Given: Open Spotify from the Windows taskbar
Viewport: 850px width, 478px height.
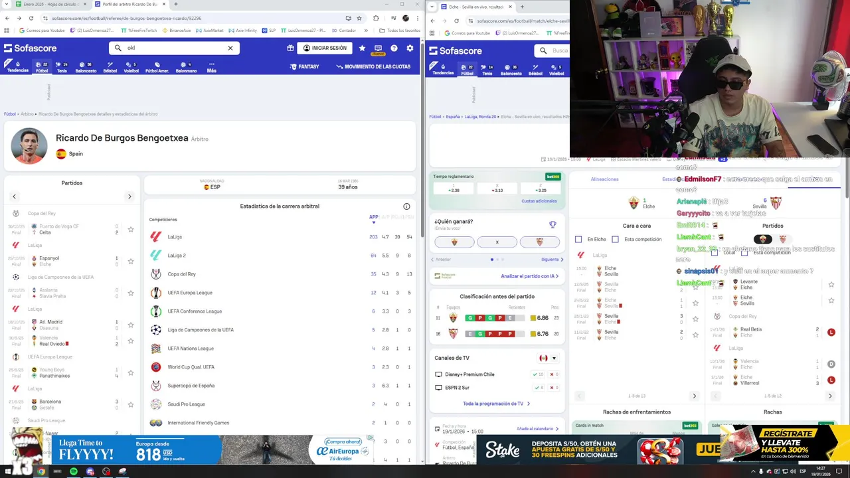Looking at the screenshot, I should click(x=74, y=471).
